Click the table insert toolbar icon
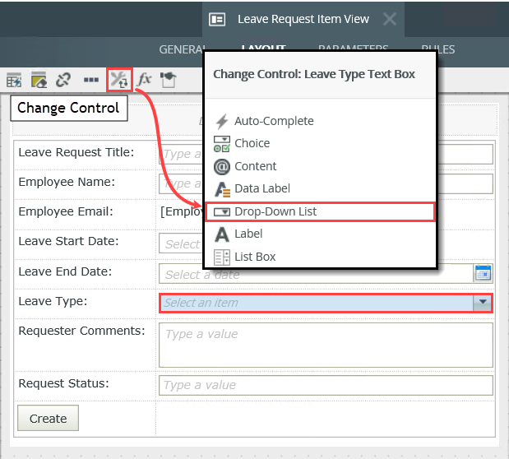This screenshot has height=459, width=509. point(14,80)
